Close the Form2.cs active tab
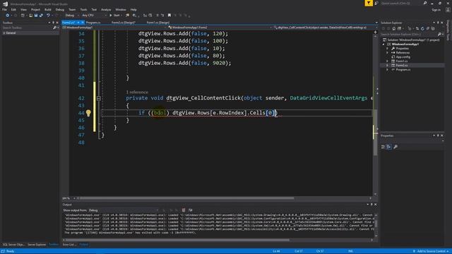Screen dimensions: 452x254 click(83, 22)
